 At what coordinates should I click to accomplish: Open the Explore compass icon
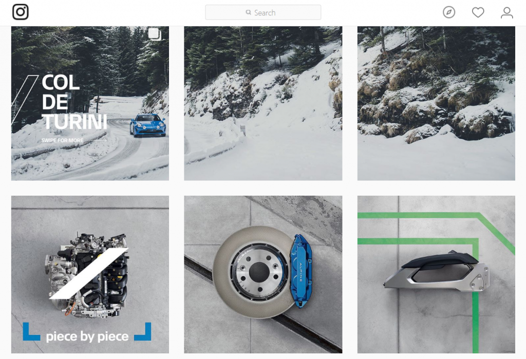point(449,12)
